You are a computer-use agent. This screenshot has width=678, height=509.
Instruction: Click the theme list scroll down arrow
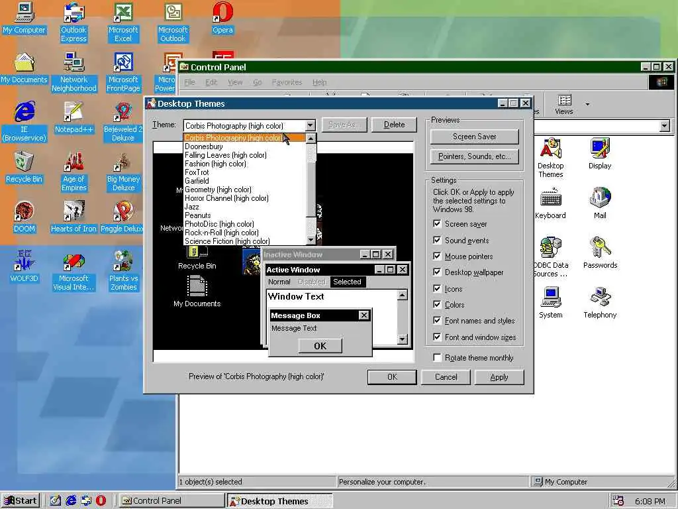(x=311, y=240)
